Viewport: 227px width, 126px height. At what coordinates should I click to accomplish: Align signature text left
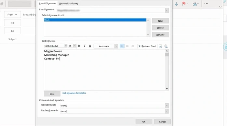pyautogui.click(x=122, y=46)
